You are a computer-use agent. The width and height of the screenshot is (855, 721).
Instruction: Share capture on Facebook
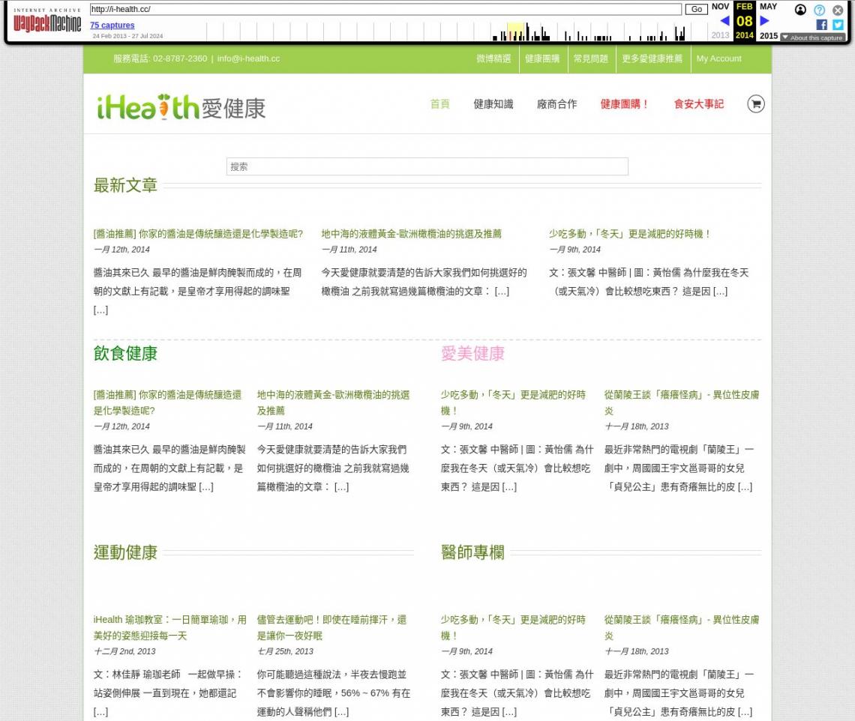(x=821, y=25)
